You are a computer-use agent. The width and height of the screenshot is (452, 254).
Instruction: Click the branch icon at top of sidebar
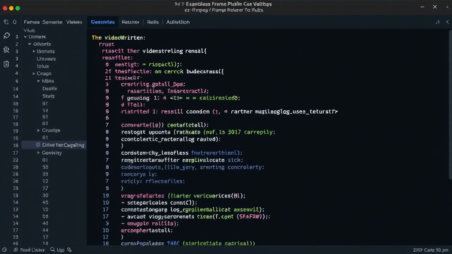(x=6, y=22)
